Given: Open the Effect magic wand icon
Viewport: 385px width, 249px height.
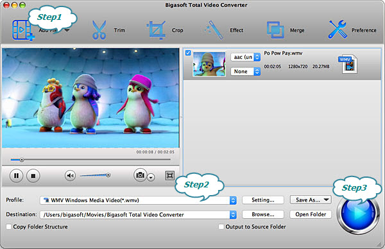Looking at the screenshot, I should coord(214,30).
